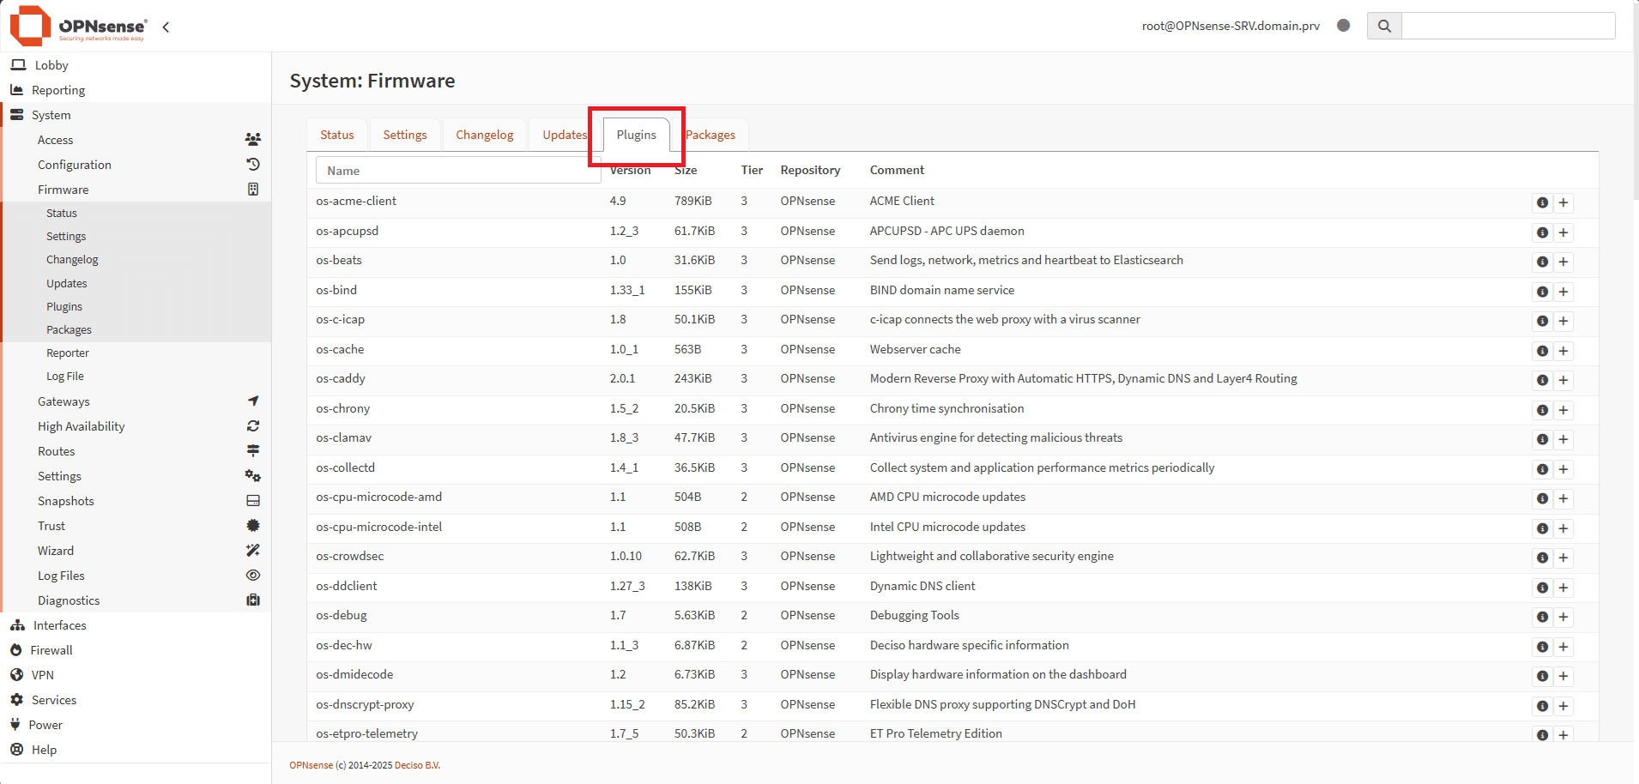Install the os-dmidecode plugin with plus
The image size is (1639, 784).
(x=1563, y=677)
